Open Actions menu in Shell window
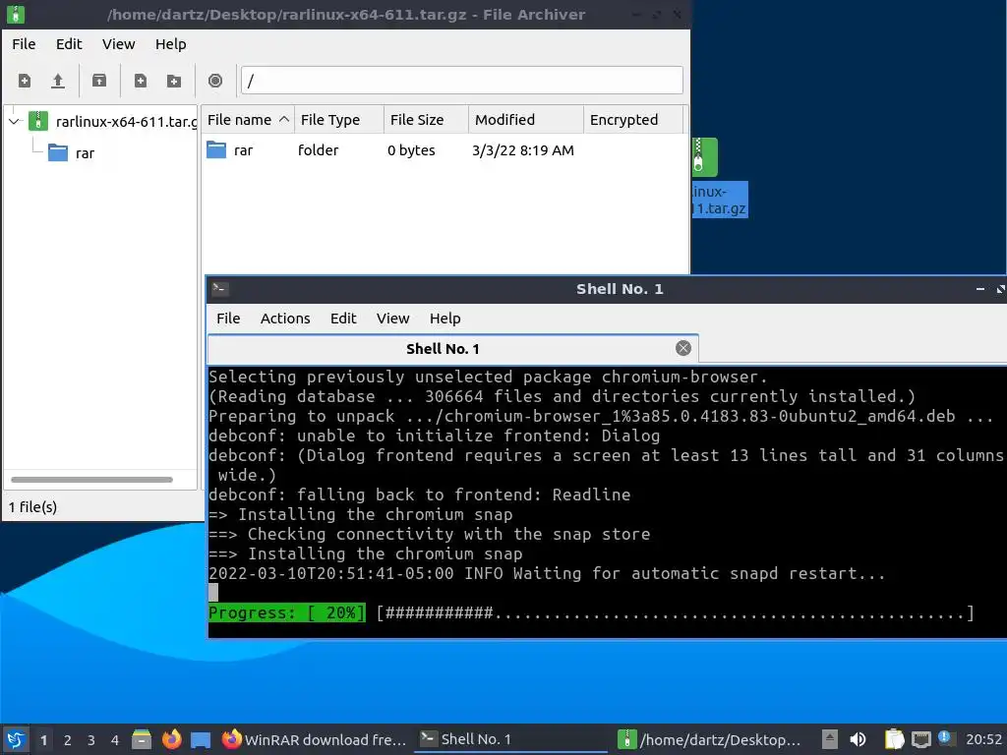Image resolution: width=1007 pixels, height=755 pixels. tap(285, 319)
